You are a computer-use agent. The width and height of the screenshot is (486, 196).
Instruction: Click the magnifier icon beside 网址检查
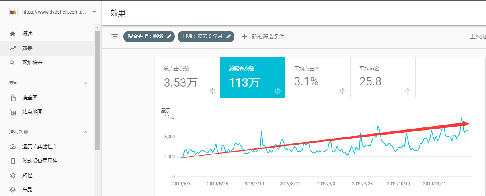13,63
